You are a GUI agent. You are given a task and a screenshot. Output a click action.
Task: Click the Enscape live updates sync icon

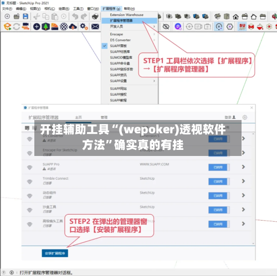(x=17, y=27)
